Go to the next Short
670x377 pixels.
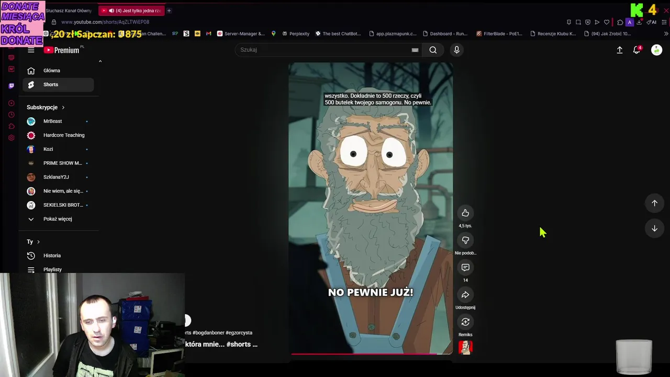[x=654, y=228]
